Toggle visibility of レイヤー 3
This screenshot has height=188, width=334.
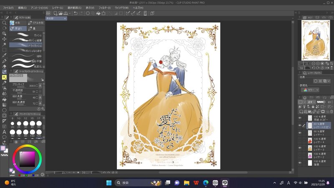(300, 148)
